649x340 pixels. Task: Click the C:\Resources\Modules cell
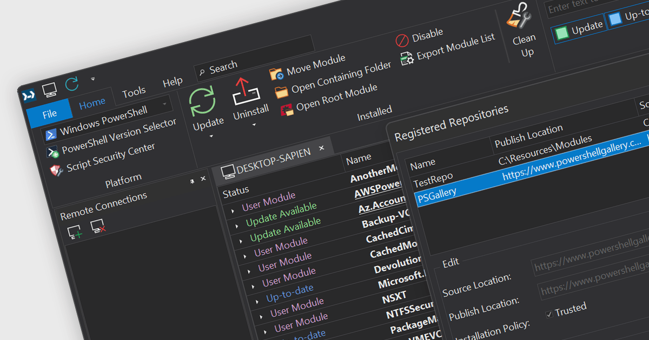[x=545, y=150]
